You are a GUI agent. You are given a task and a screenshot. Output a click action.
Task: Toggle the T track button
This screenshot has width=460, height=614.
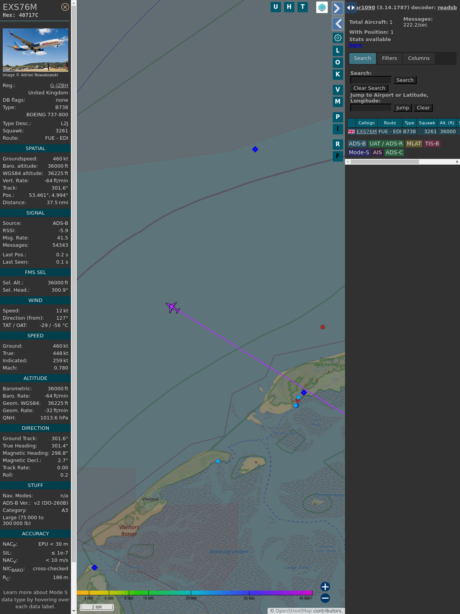[302, 7]
